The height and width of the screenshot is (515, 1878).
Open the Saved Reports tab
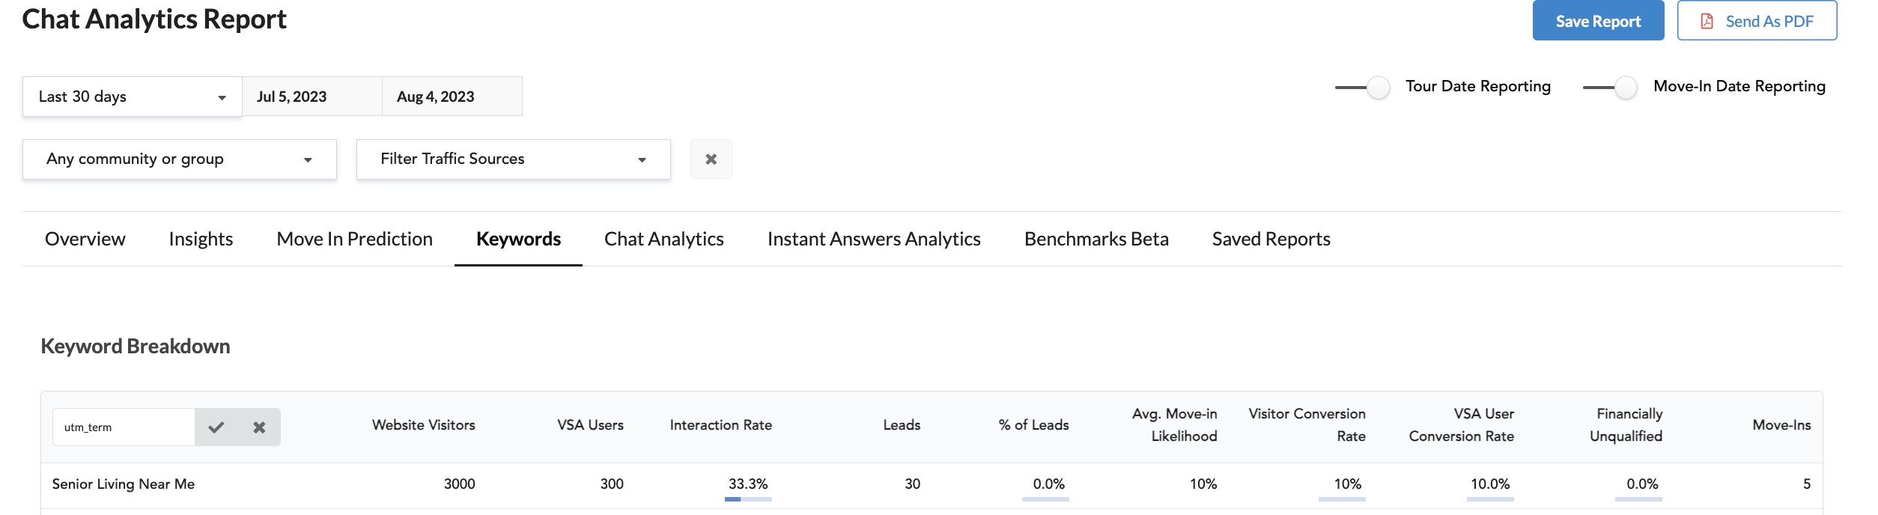coord(1271,239)
